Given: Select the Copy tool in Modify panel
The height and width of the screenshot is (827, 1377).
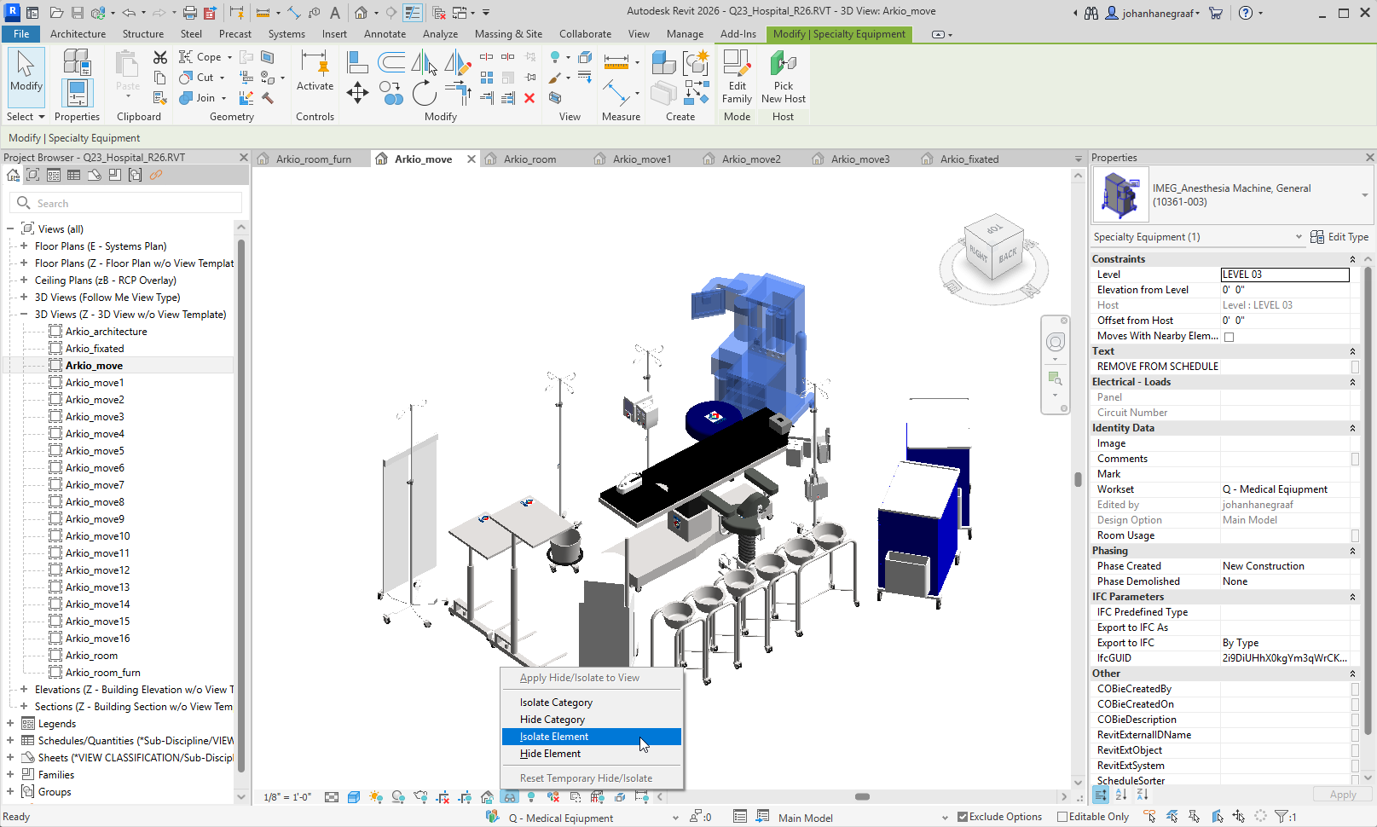Looking at the screenshot, I should (x=391, y=93).
